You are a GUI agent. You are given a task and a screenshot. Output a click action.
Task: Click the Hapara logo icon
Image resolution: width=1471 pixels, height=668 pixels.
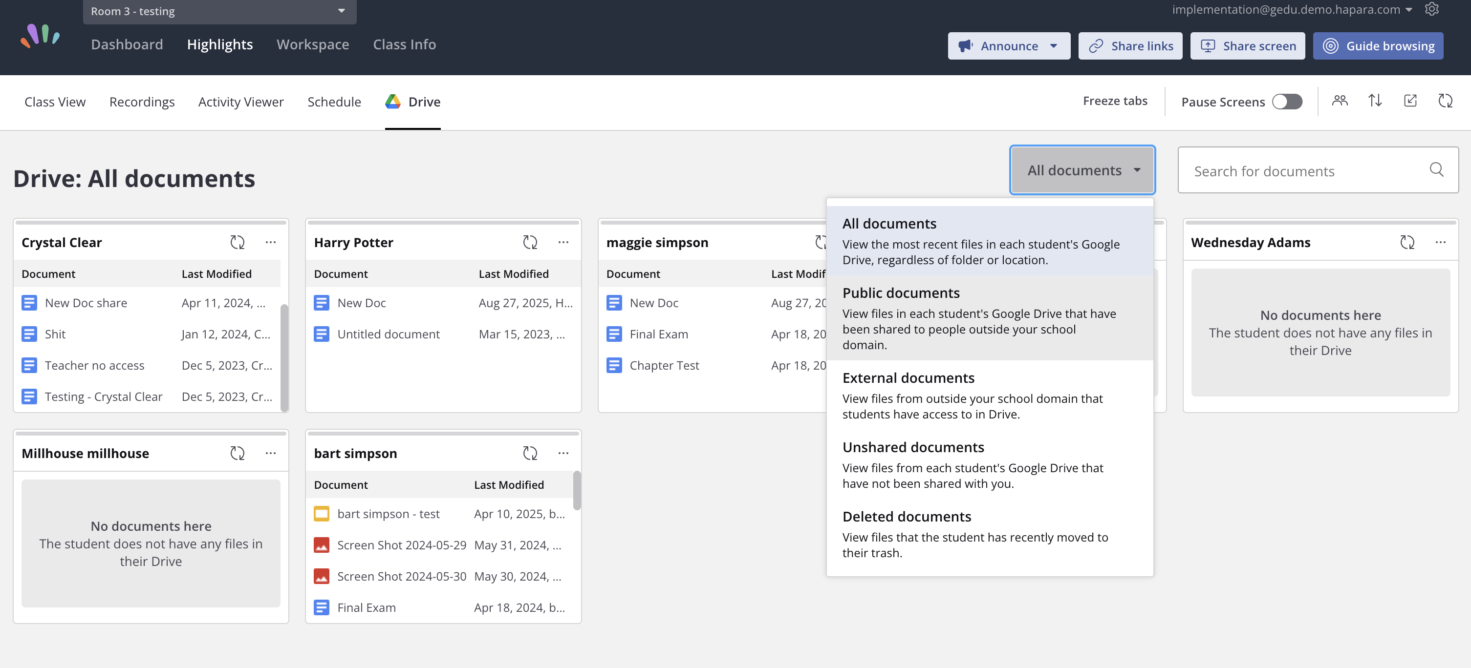pyautogui.click(x=40, y=36)
